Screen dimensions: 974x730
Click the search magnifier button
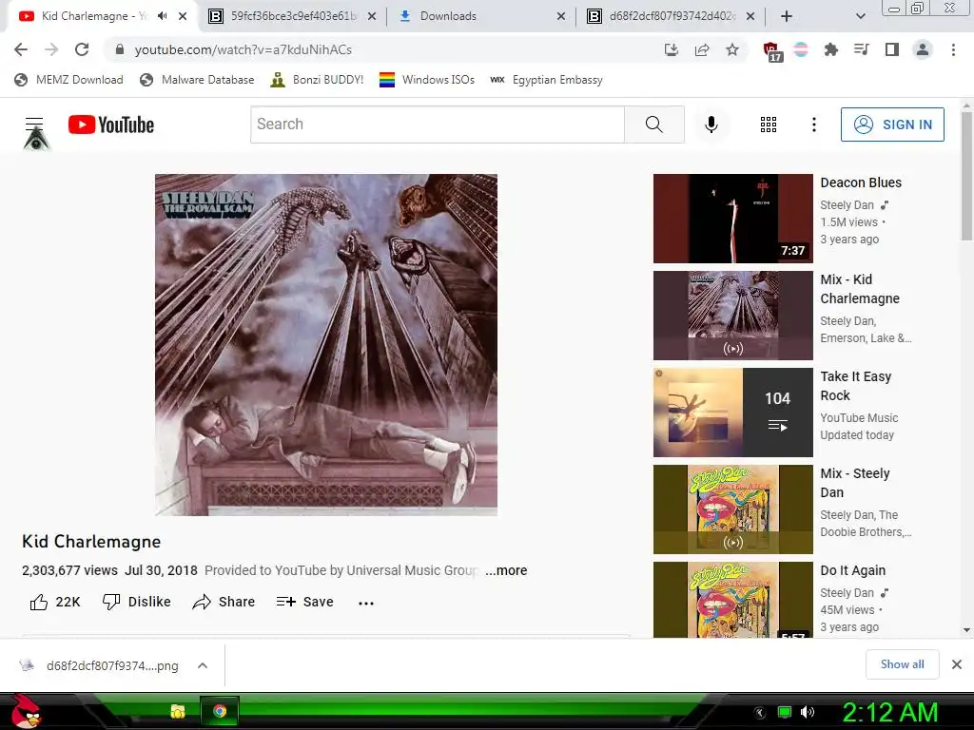click(654, 125)
